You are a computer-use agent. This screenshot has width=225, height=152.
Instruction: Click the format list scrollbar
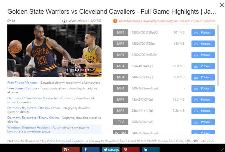(218, 55)
